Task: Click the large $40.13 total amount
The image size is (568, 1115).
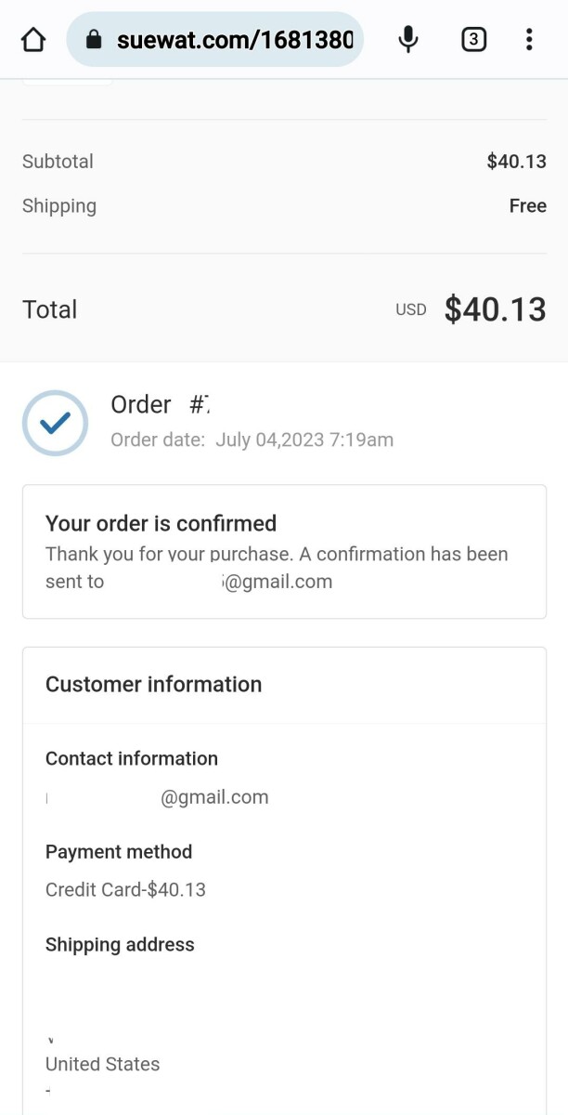Action: pos(495,309)
